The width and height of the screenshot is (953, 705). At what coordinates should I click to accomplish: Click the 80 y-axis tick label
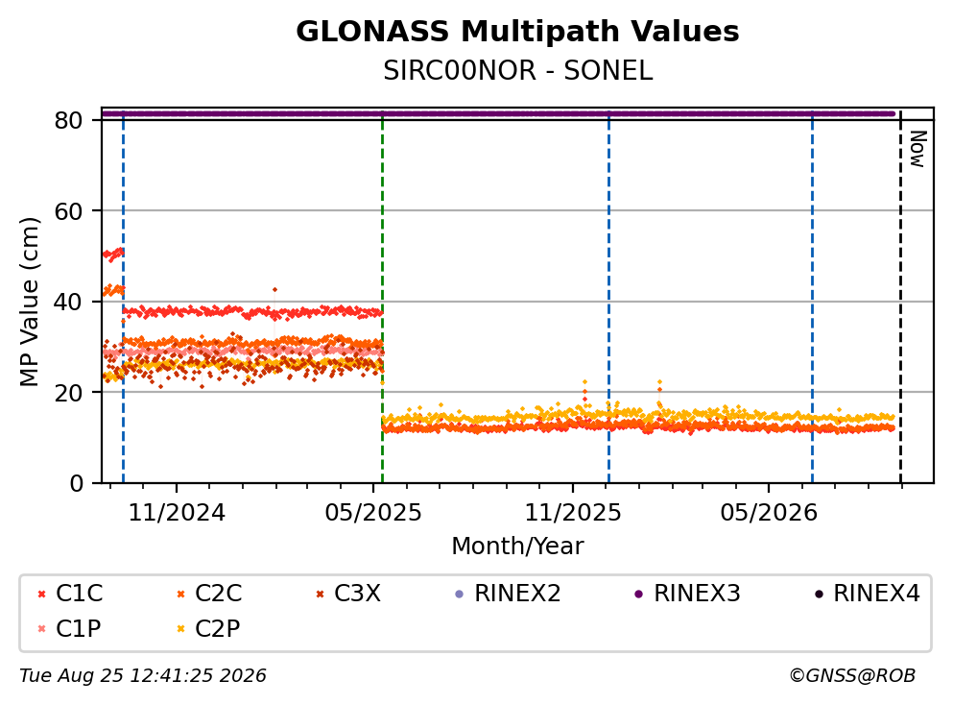[69, 120]
